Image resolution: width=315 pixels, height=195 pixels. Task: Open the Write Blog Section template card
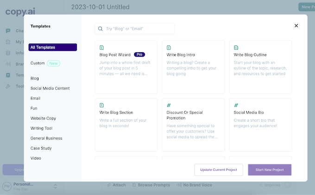(x=126, y=125)
